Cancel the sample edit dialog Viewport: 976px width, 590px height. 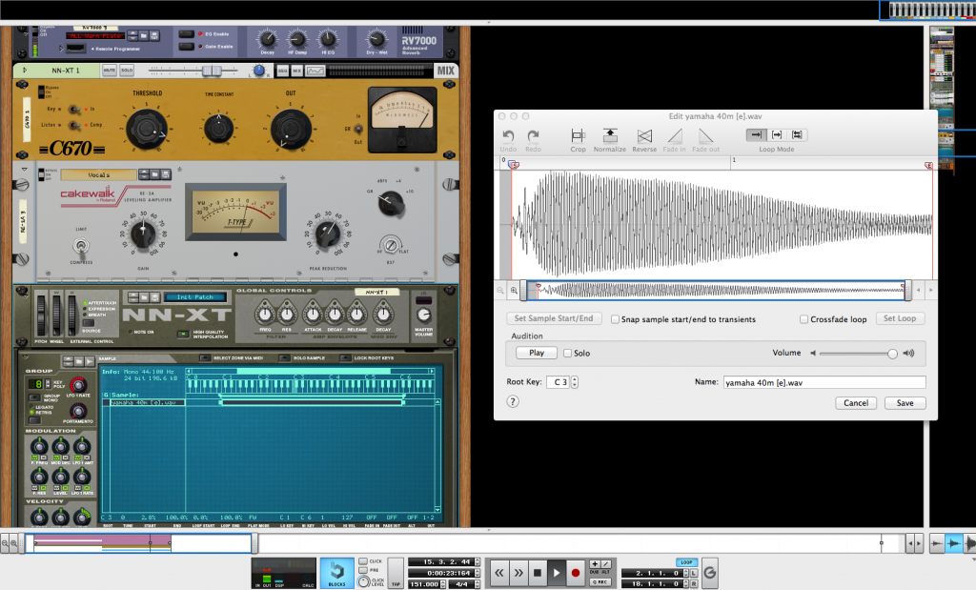(856, 402)
